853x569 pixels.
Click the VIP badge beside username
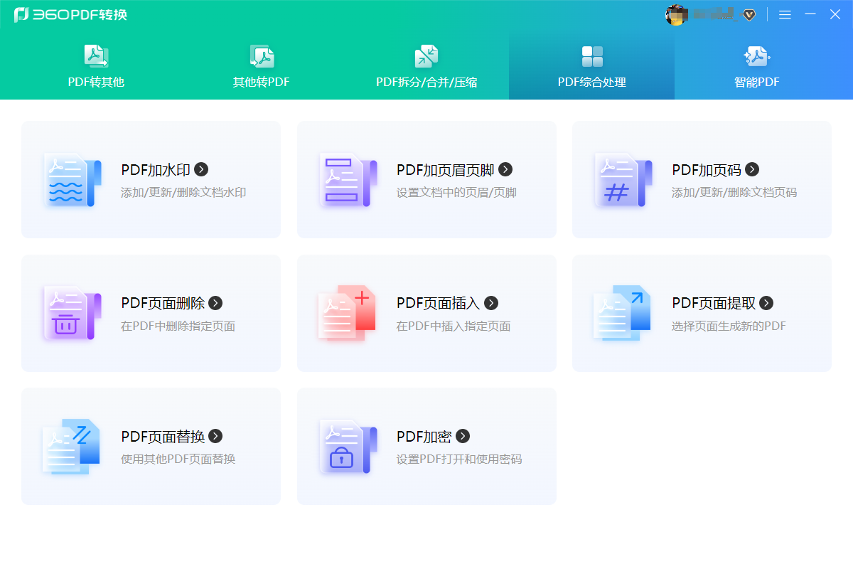coord(749,14)
